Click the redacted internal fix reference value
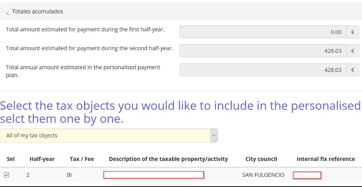Viewport: 362px width, 187px height. pyautogui.click(x=307, y=175)
